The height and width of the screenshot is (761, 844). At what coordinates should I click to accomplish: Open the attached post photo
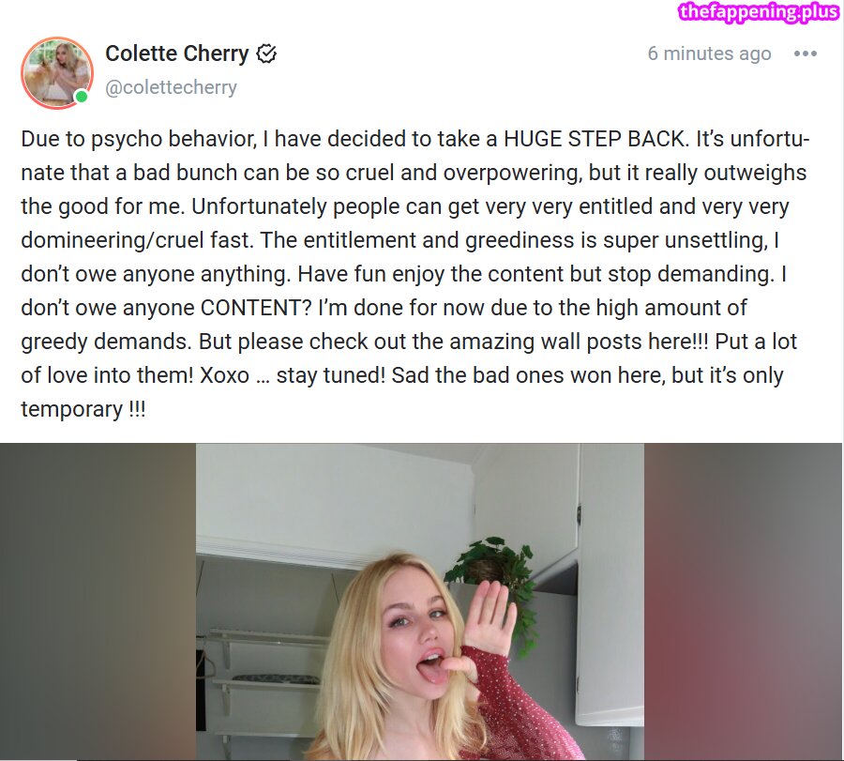tap(420, 601)
